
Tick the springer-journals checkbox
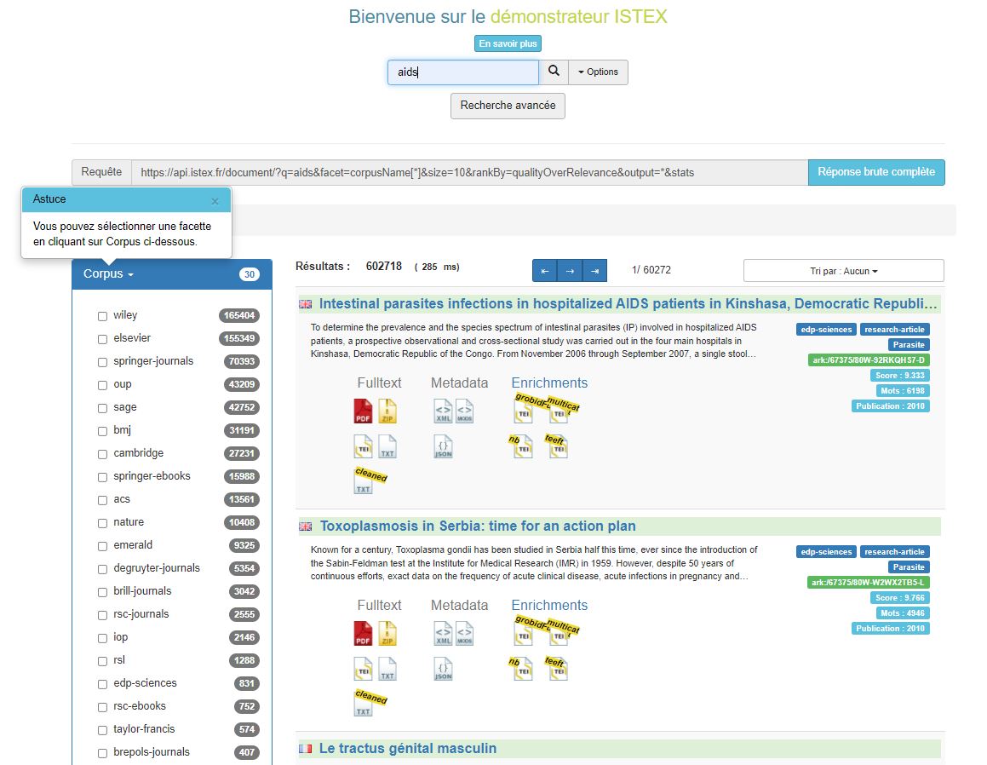102,362
